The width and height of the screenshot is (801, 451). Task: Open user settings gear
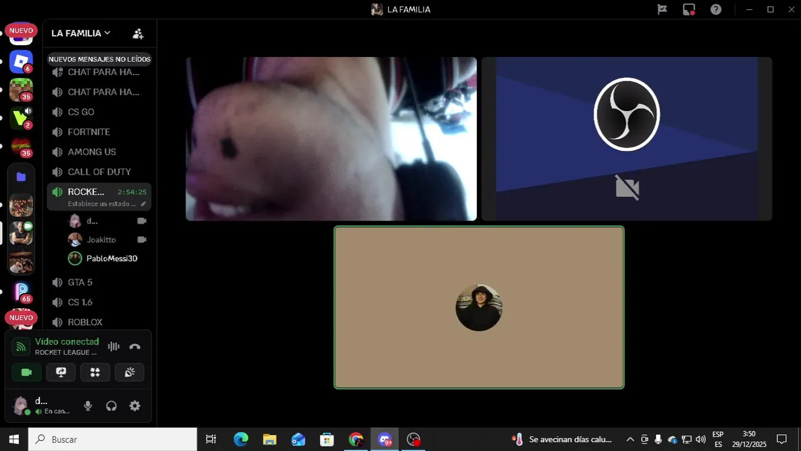(x=135, y=406)
